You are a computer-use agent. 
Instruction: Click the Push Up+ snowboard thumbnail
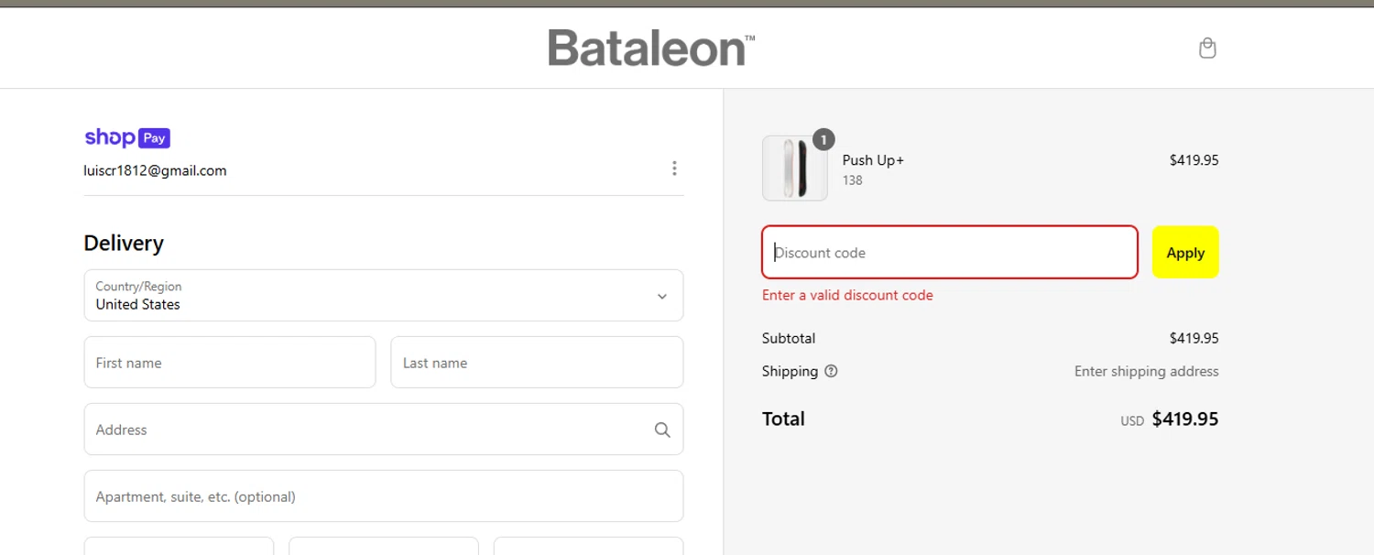pos(795,169)
